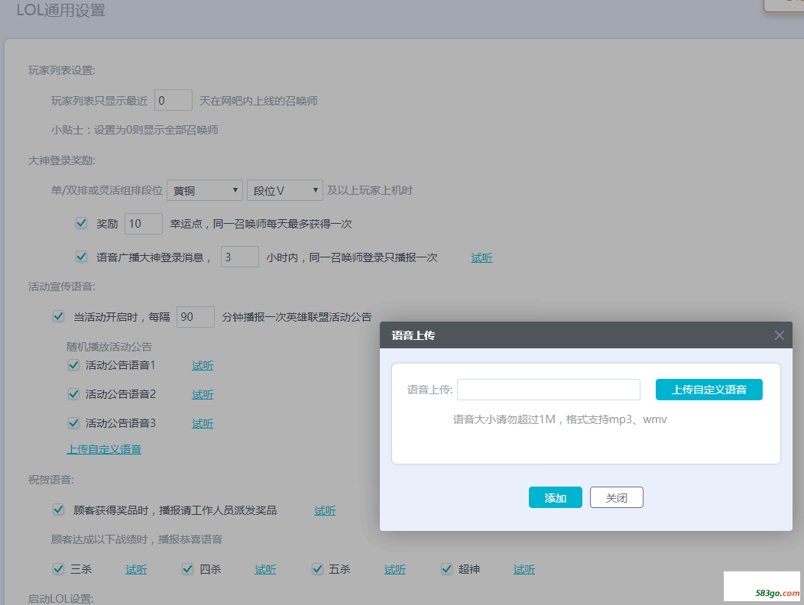Toggle 顾客获得奖品时 announcement checkbox
804x605 pixels.
tap(58, 510)
